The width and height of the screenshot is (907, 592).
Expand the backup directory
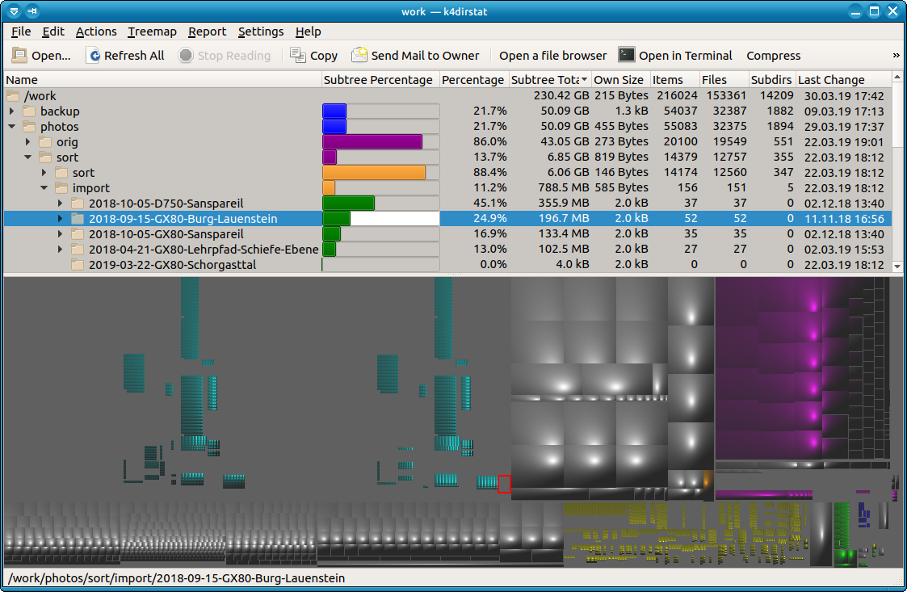[x=11, y=111]
